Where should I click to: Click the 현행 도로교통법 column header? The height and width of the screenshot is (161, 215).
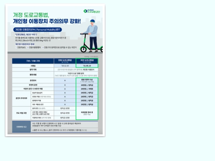click(65, 61)
